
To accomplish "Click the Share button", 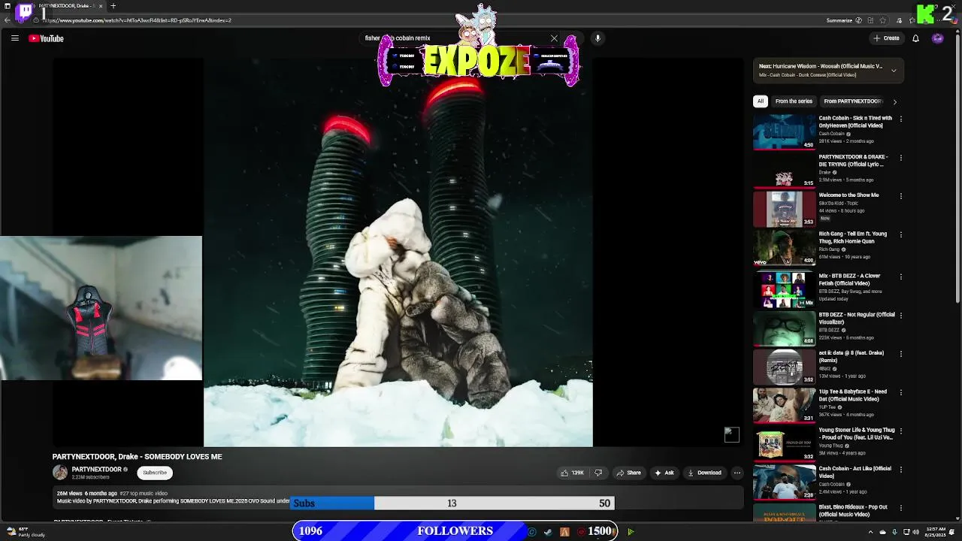I will [x=629, y=473].
